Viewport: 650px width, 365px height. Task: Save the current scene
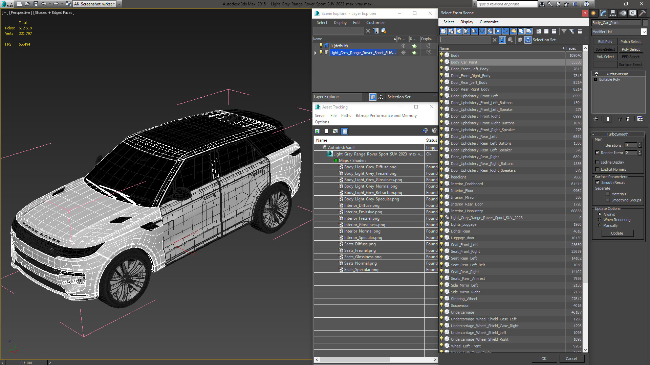tap(36, 4)
